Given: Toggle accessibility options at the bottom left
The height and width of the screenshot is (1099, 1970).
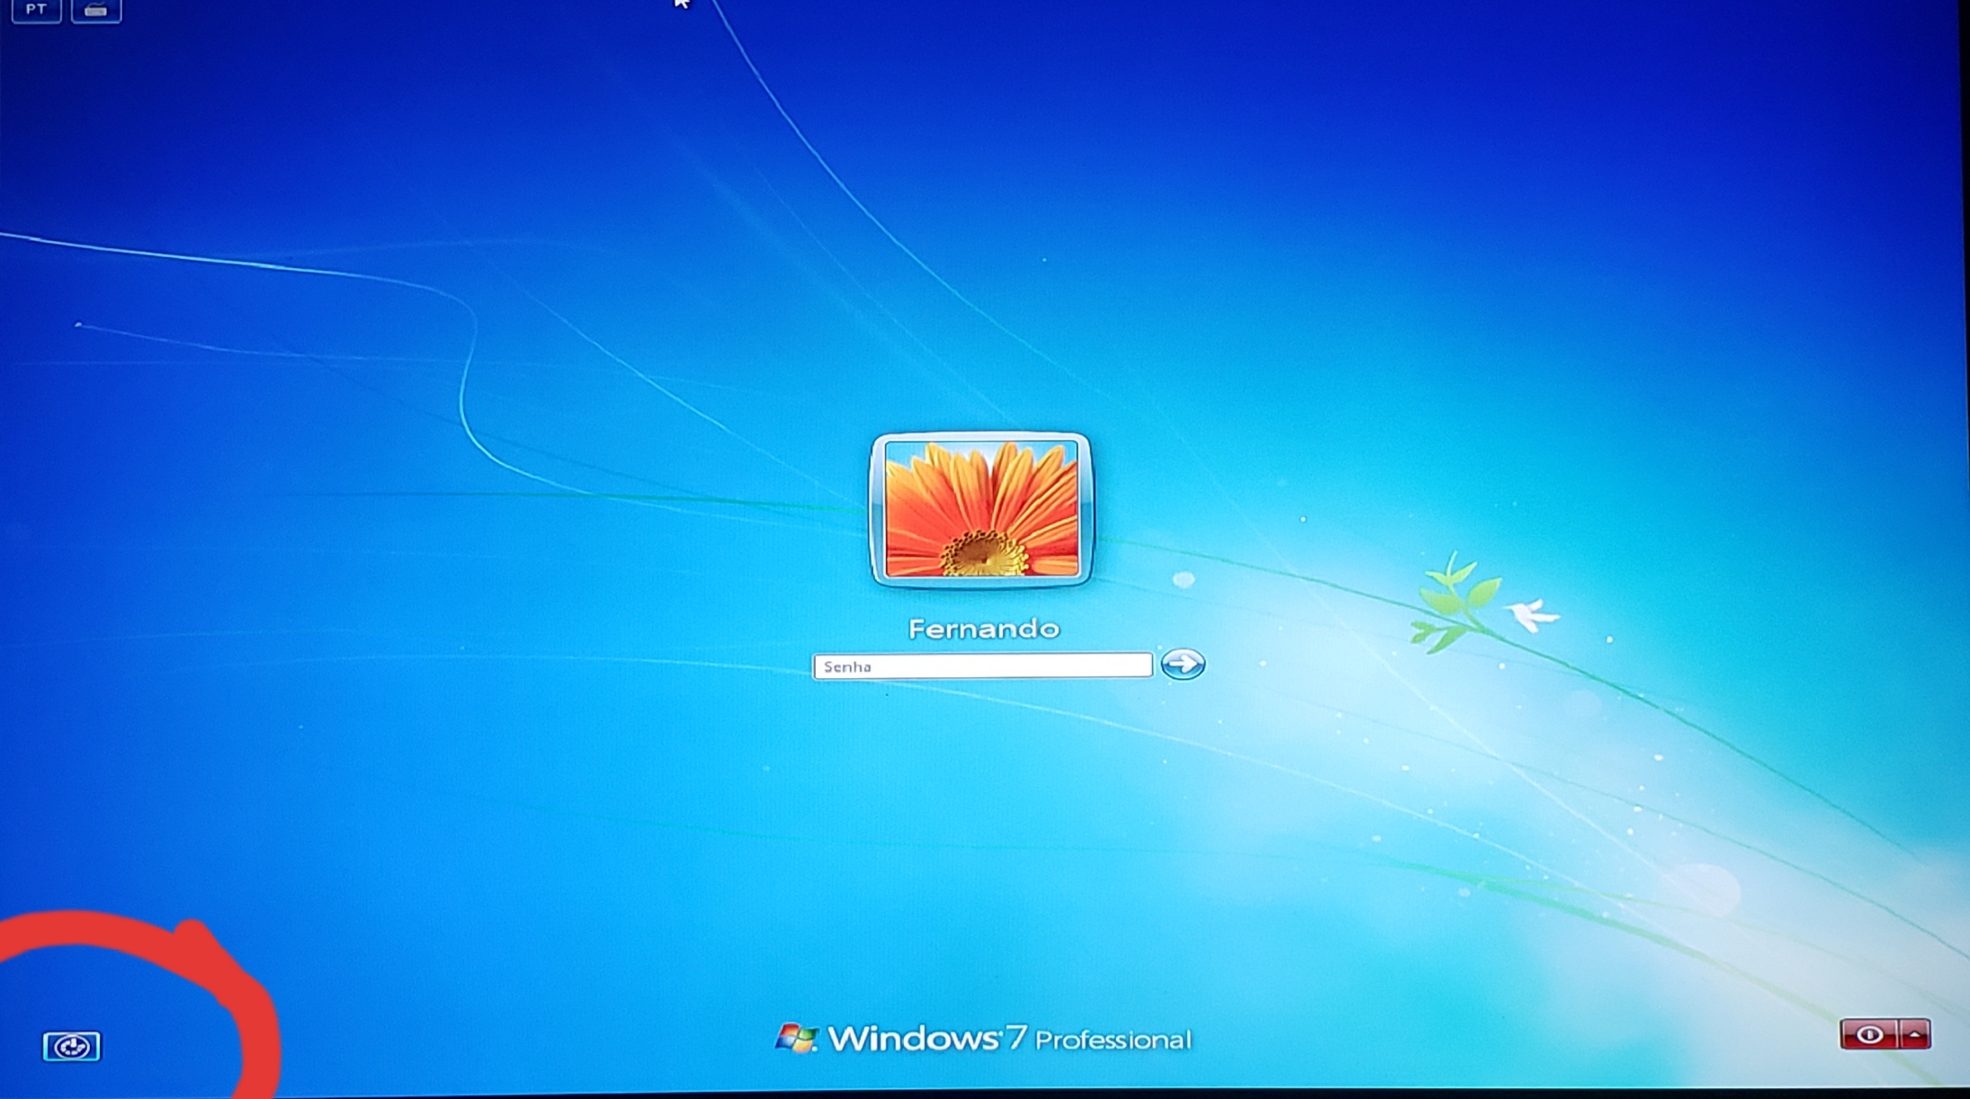Looking at the screenshot, I should tap(72, 1046).
